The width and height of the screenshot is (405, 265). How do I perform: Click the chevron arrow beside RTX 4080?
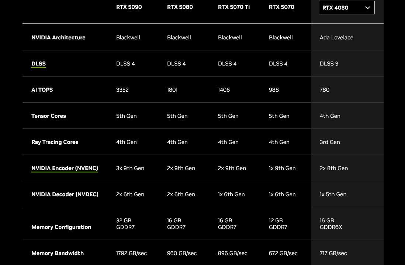click(x=367, y=8)
